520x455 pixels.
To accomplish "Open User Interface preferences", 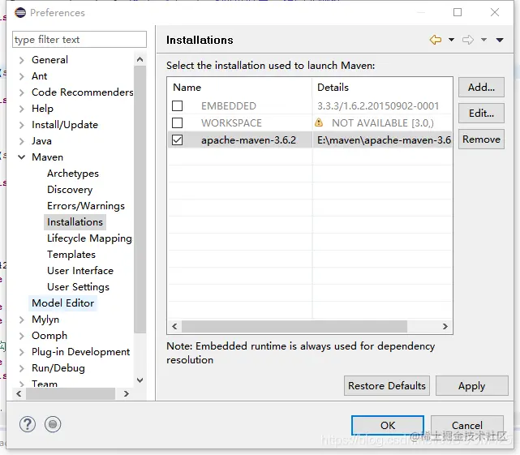I will (x=80, y=271).
